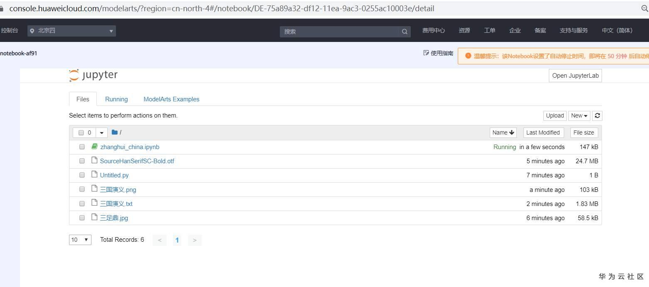Refresh the notebook file list
Image resolution: width=649 pixels, height=287 pixels.
(x=597, y=115)
